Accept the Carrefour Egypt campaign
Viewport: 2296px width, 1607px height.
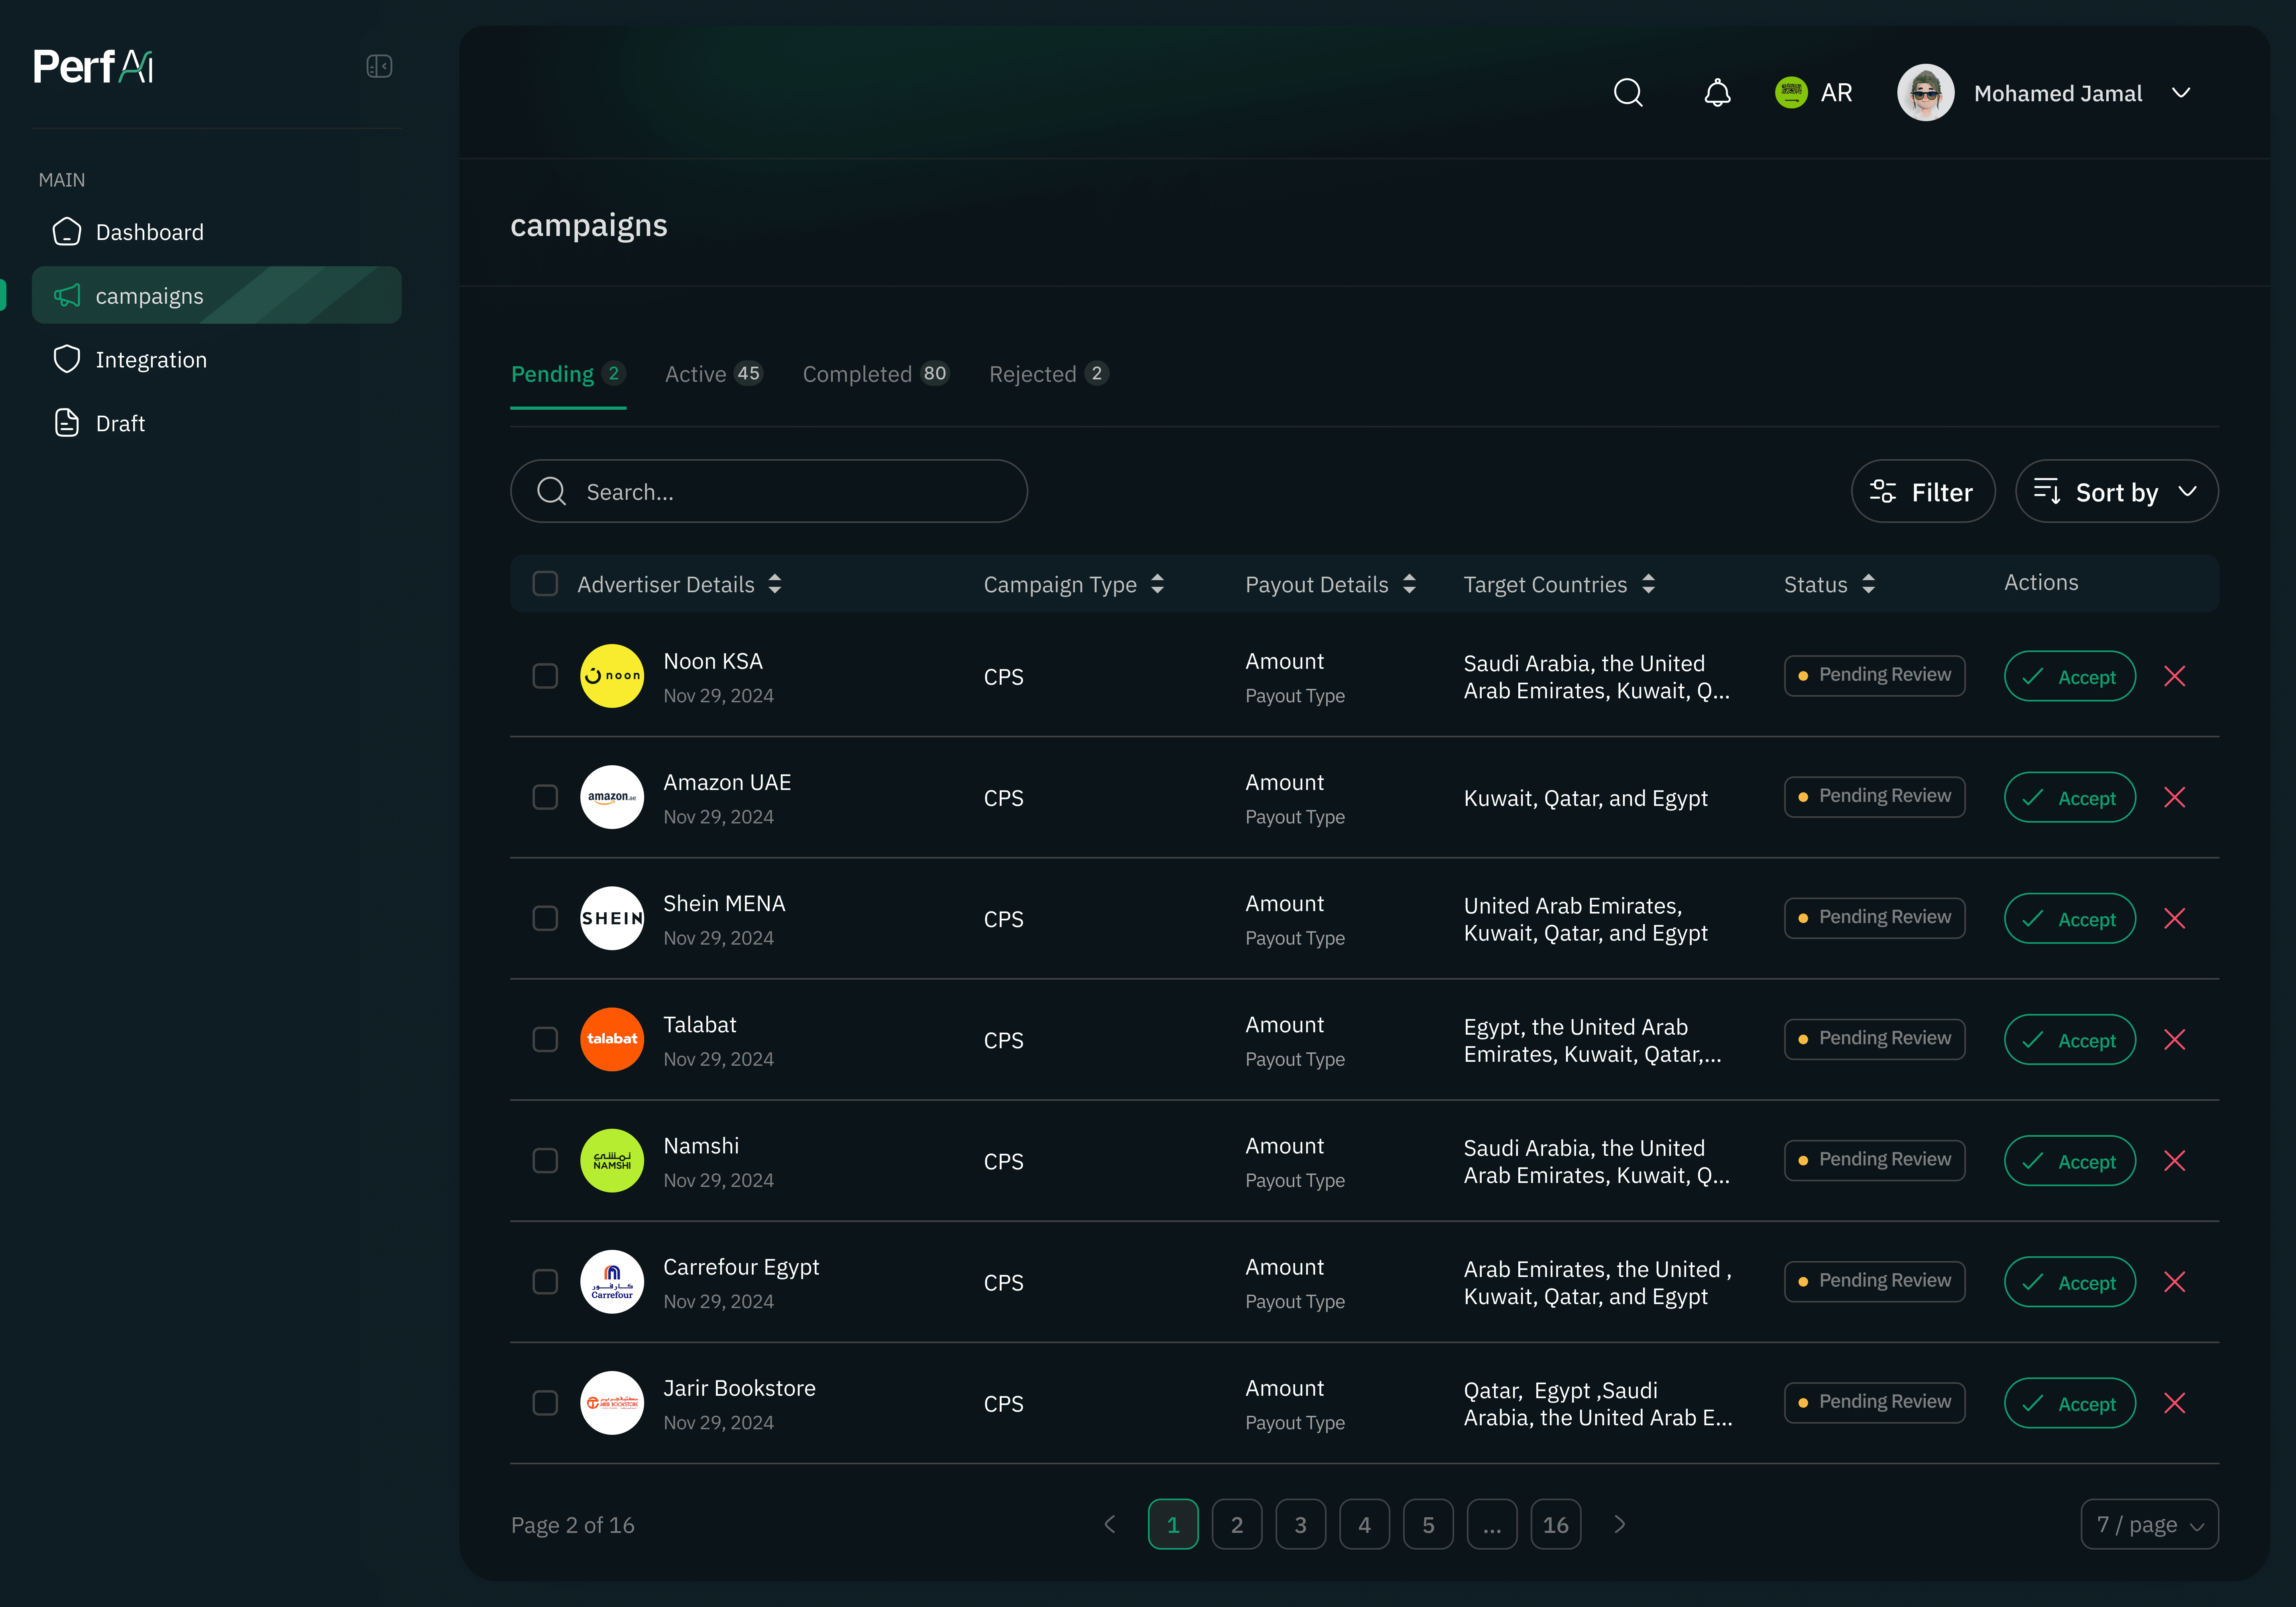(x=2070, y=1282)
